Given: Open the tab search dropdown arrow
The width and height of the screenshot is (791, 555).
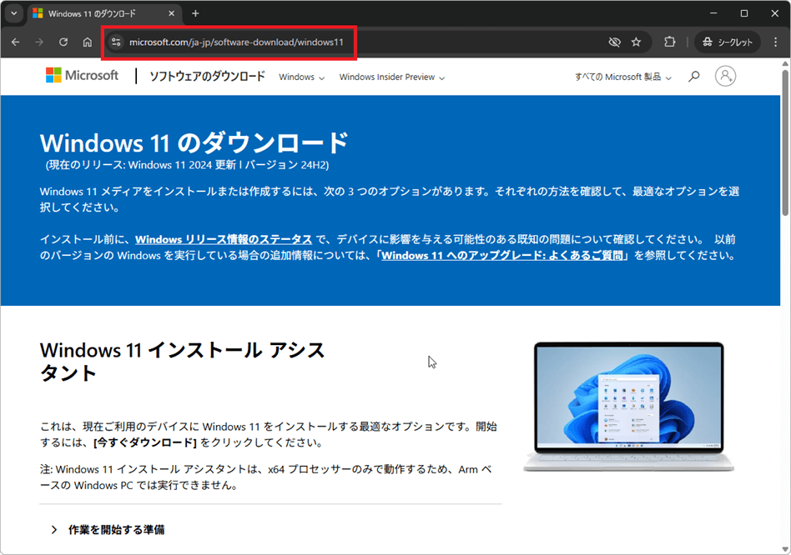Looking at the screenshot, I should (x=13, y=13).
